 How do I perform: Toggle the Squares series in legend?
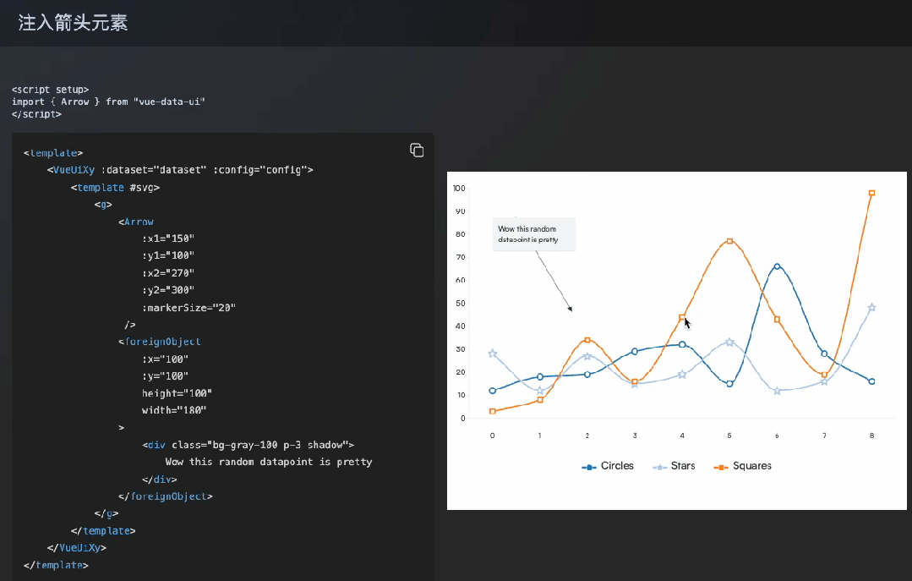point(743,466)
